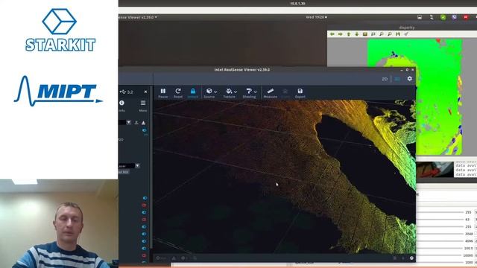The height and width of the screenshot is (268, 477).
Task: Click first magnifier icon in disparity toolbar
Action: (381, 34)
